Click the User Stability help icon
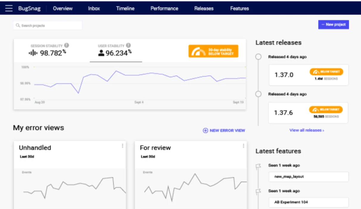This screenshot has height=209, width=361. pyautogui.click(x=128, y=45)
